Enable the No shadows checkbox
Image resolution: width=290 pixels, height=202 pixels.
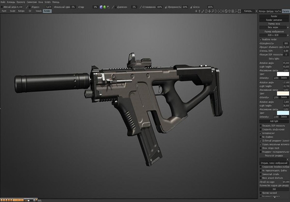[x=261, y=137]
